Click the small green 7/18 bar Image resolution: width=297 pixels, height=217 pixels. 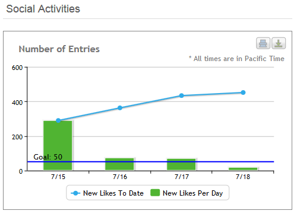coord(243,169)
